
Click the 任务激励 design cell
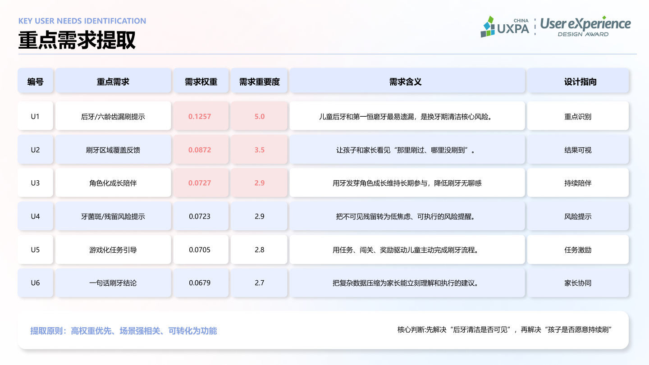578,250
